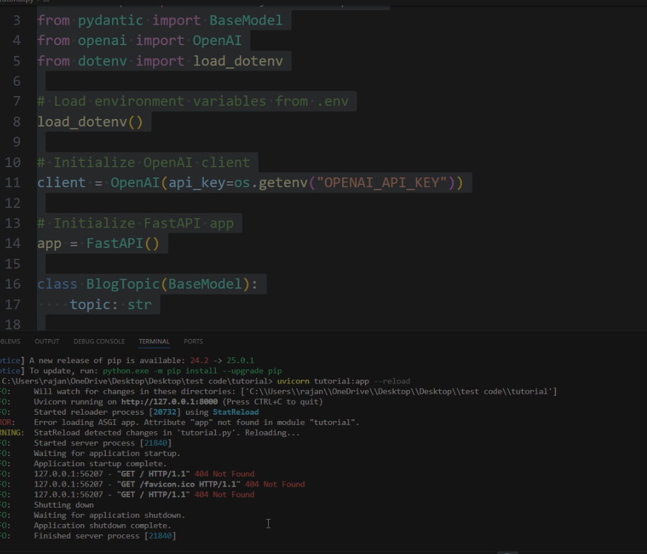Open the DEBUG CONSOLE tab
Screen dimensions: 647x554
98,341
